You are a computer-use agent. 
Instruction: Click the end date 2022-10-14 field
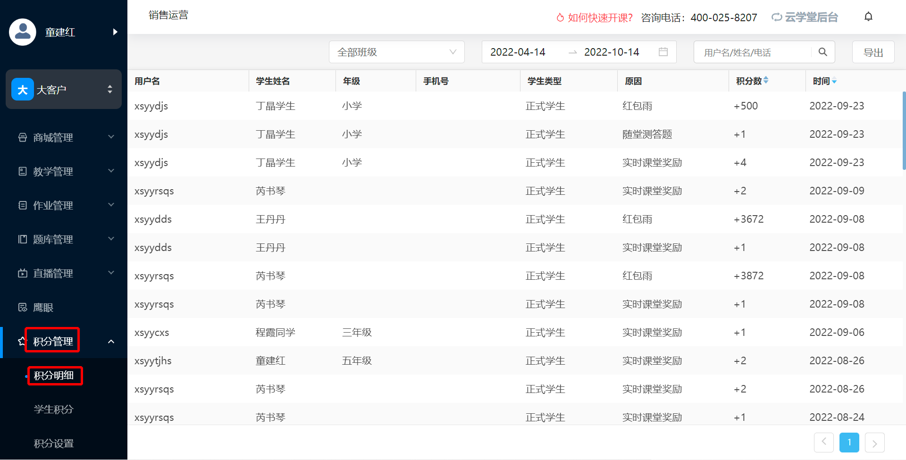point(612,52)
